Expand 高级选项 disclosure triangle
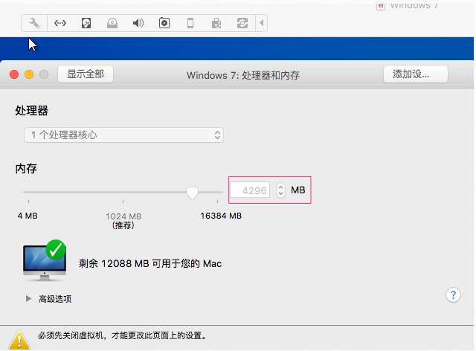The width and height of the screenshot is (476, 351). click(x=28, y=299)
